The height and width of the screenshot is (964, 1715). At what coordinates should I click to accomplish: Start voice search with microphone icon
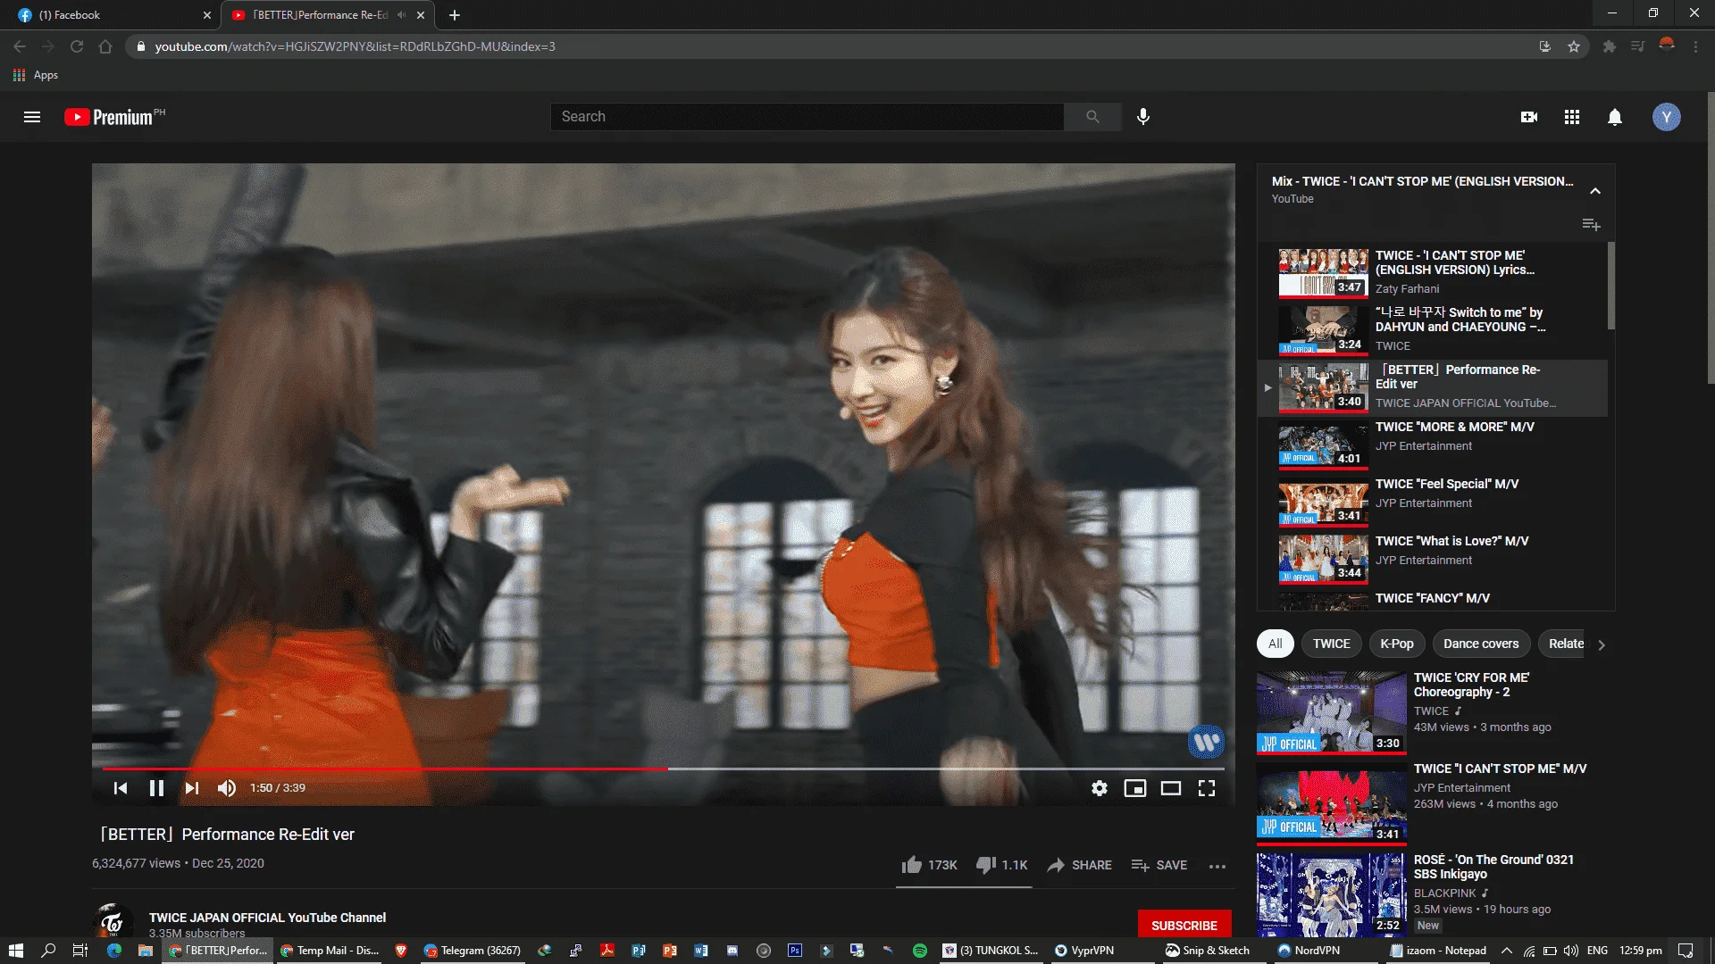click(1143, 117)
